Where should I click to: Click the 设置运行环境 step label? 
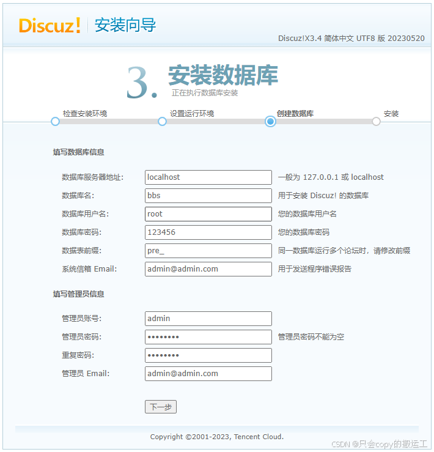(x=192, y=114)
